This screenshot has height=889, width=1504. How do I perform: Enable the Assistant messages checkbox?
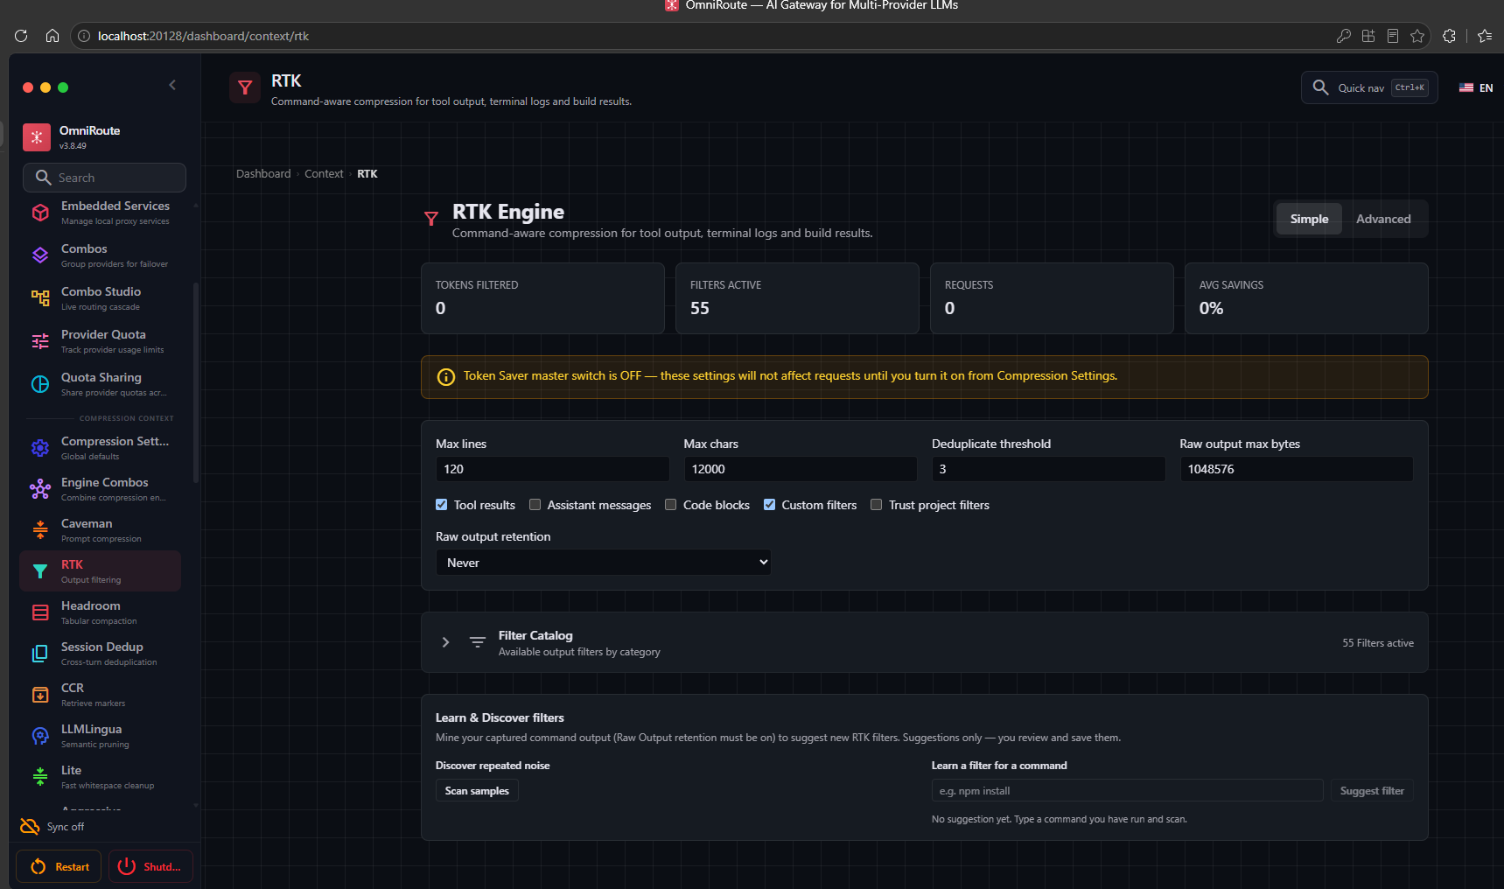(535, 505)
